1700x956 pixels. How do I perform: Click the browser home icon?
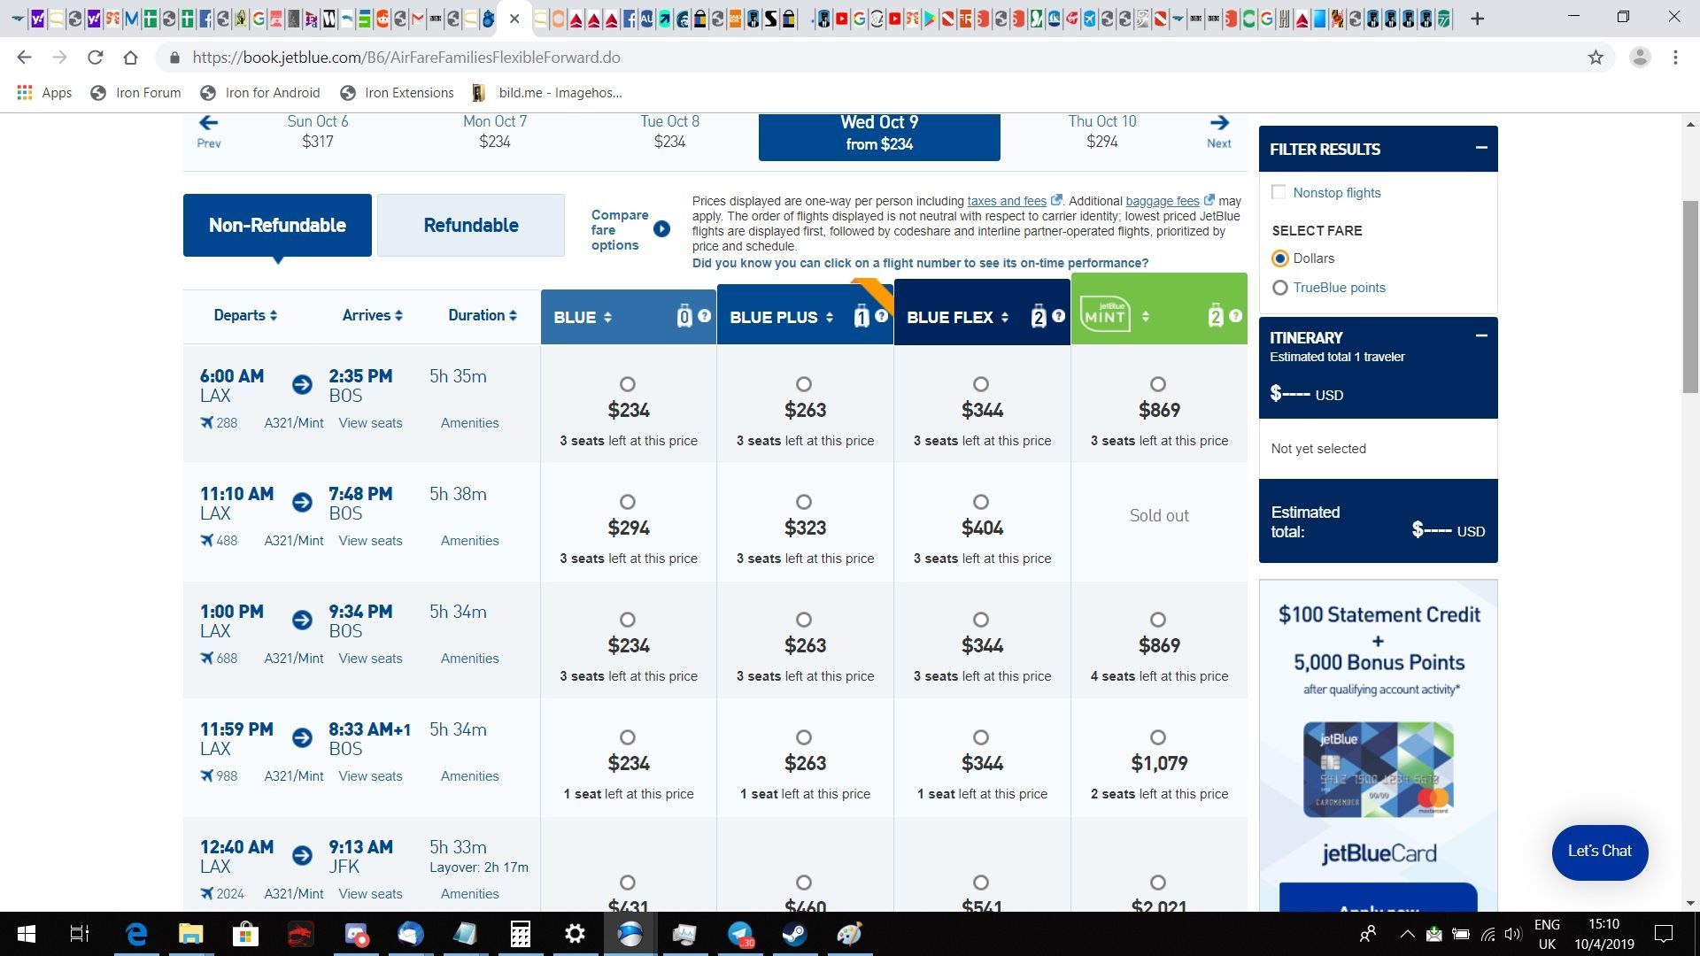(131, 58)
